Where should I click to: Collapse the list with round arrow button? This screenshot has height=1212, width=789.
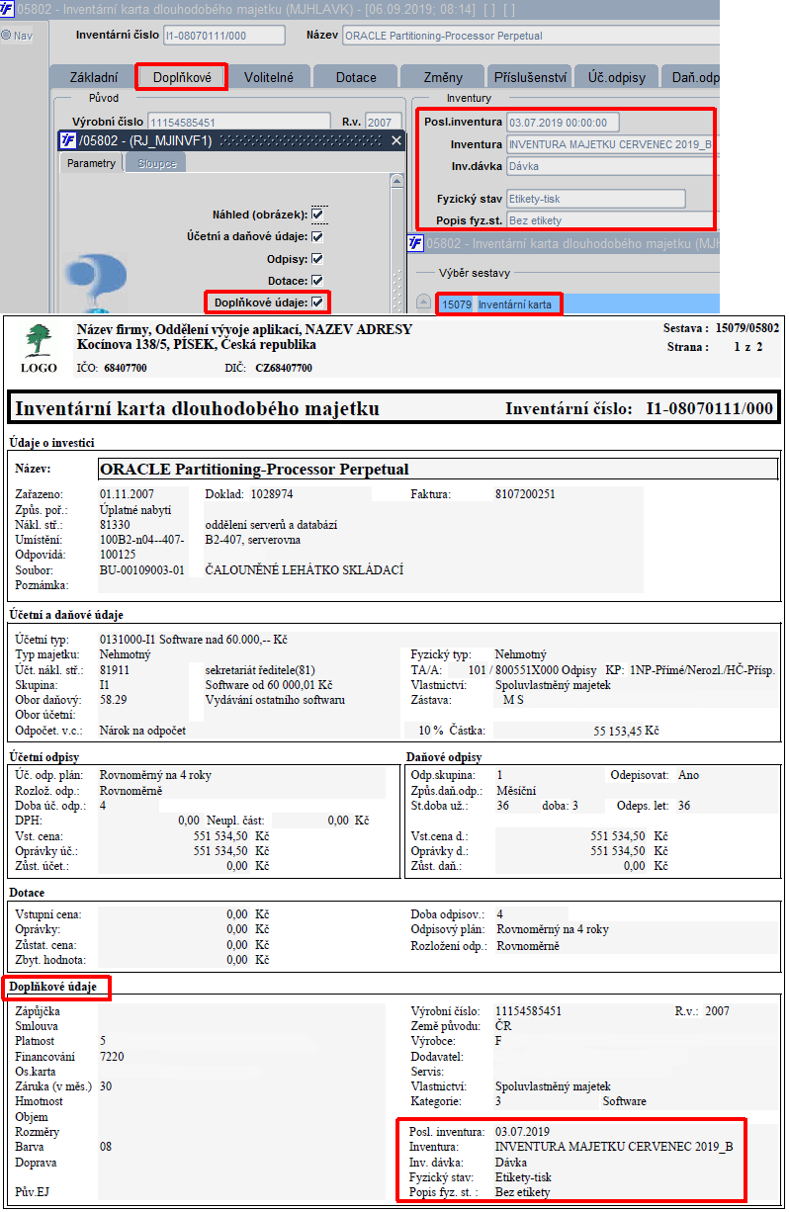pos(423,303)
